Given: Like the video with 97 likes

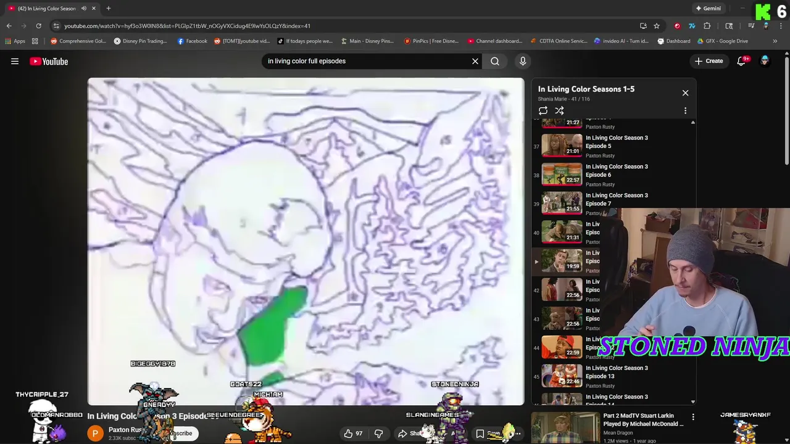Looking at the screenshot, I should click(353, 434).
